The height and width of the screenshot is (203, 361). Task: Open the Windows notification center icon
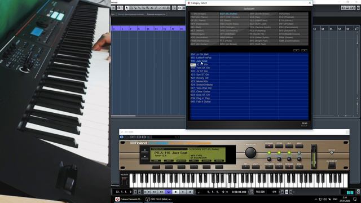tap(355, 199)
